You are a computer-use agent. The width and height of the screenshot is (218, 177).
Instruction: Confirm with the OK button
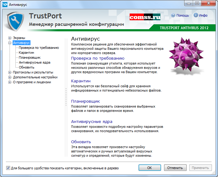pyautogui.click(x=150, y=168)
